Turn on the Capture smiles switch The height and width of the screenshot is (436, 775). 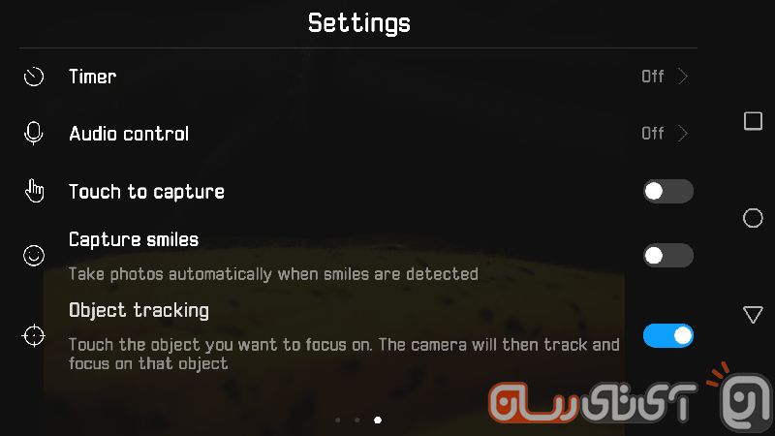(x=667, y=256)
